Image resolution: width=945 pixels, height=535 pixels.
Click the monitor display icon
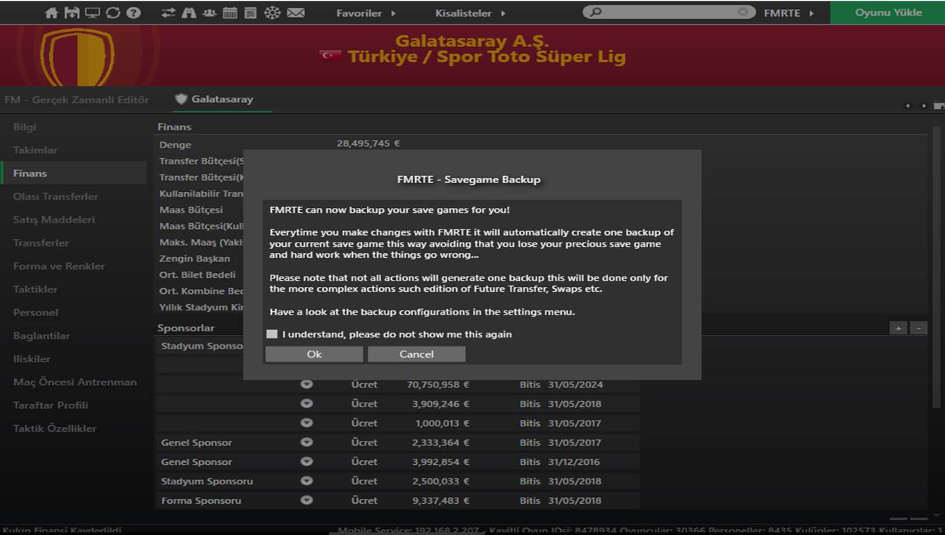92,12
